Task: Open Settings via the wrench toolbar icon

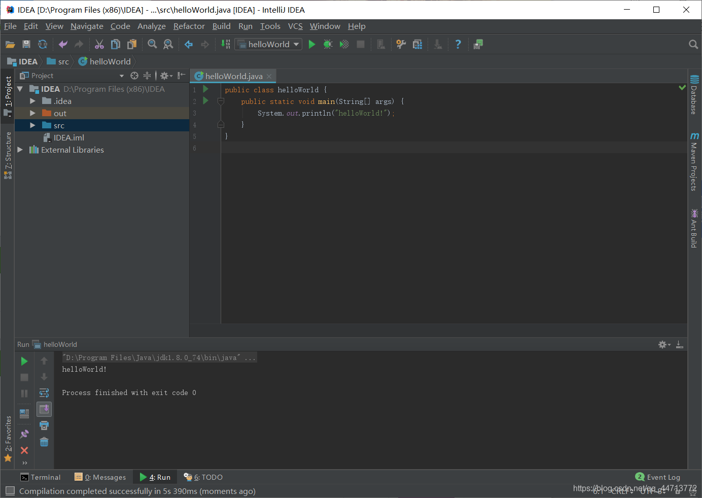Action: tap(401, 45)
